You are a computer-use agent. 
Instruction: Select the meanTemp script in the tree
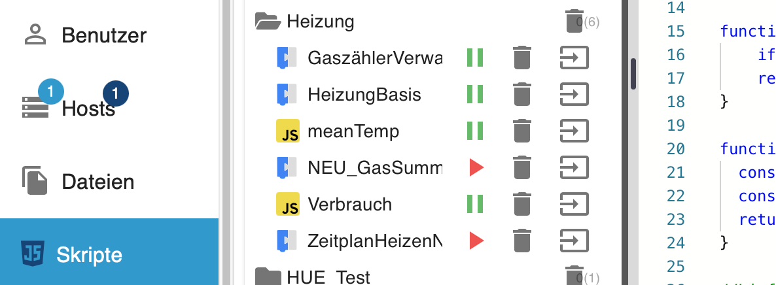[353, 131]
